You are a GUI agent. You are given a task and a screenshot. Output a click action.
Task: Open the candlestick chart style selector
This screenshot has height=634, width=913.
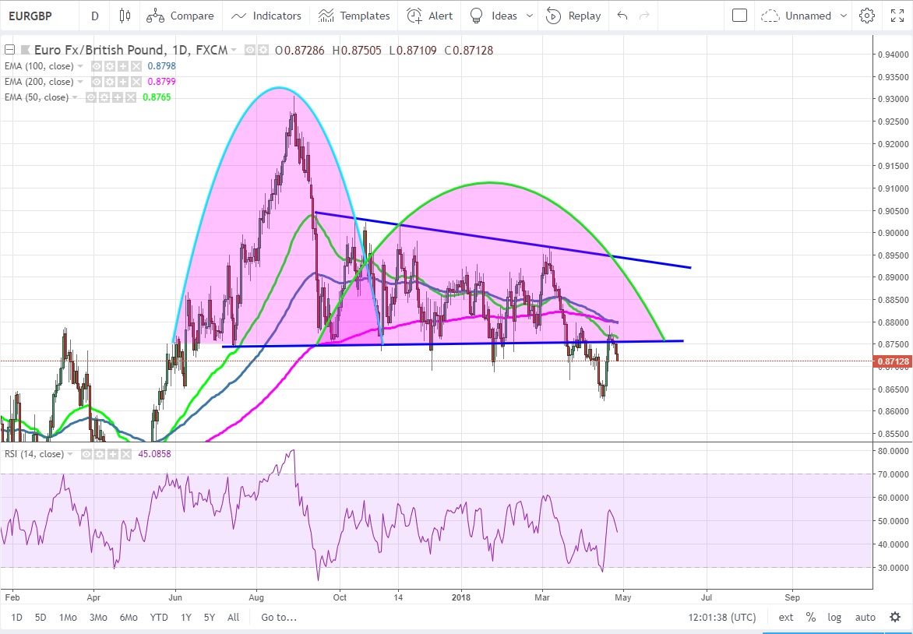[125, 16]
